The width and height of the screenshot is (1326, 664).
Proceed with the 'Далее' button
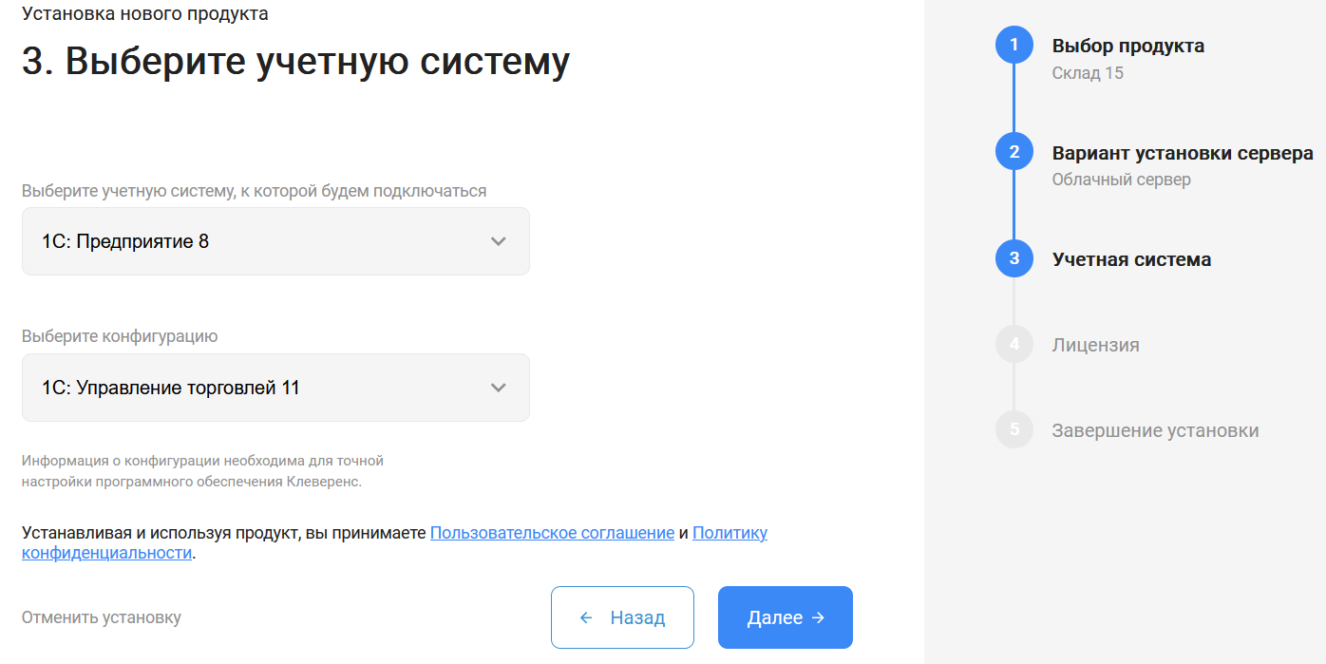coord(786,617)
